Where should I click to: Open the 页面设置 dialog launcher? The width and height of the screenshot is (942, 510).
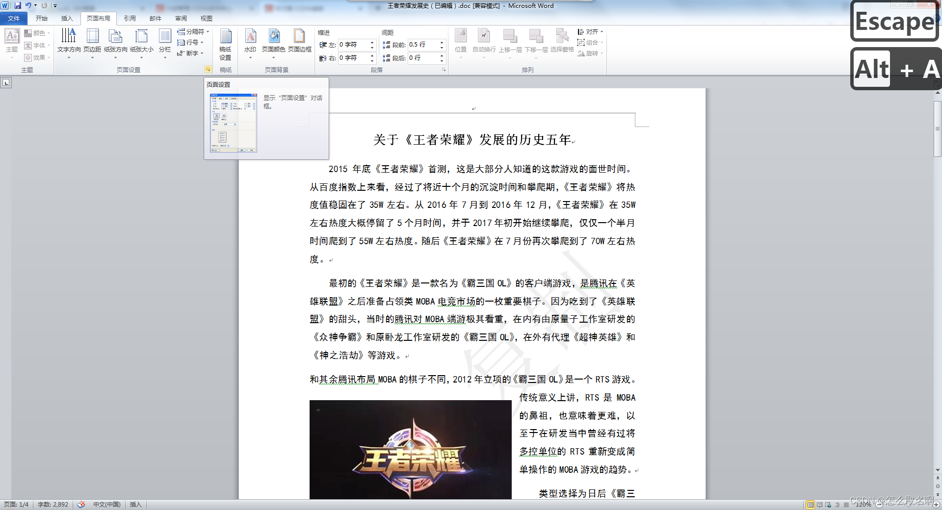coord(208,69)
